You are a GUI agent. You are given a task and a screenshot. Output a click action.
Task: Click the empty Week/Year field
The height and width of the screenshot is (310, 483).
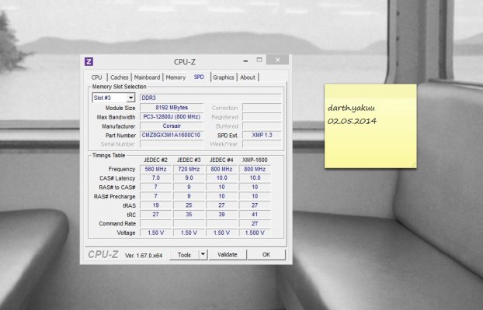pyautogui.click(x=262, y=144)
